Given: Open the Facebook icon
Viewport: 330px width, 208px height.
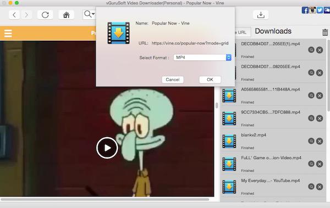Looking at the screenshot, I should (x=305, y=10).
